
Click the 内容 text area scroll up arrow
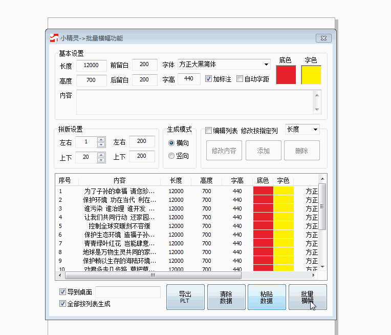click(317, 95)
